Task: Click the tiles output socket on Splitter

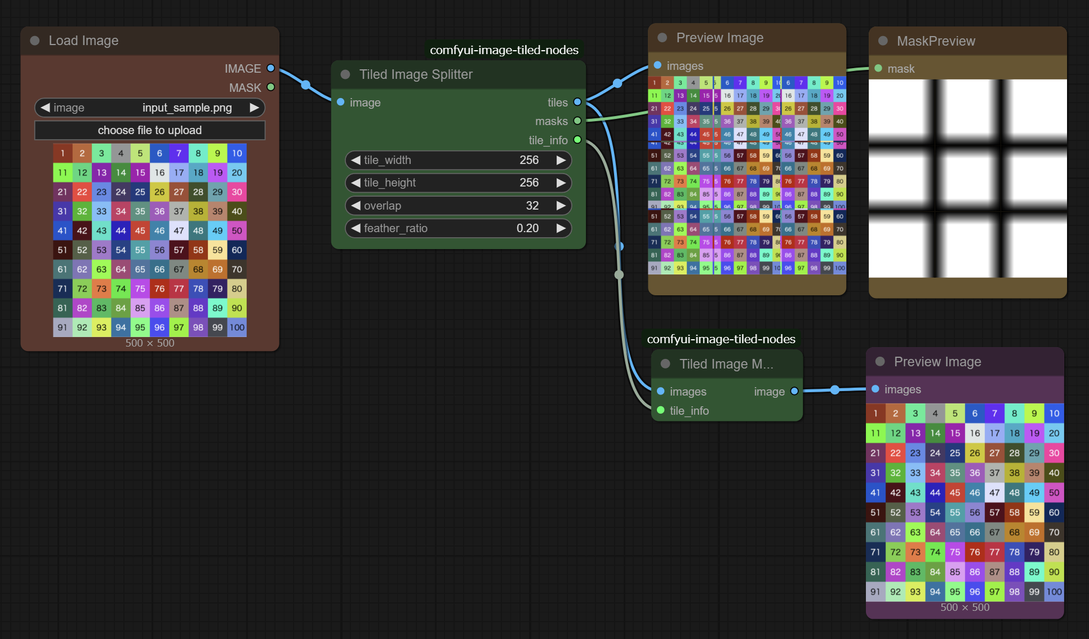Action: tap(577, 102)
